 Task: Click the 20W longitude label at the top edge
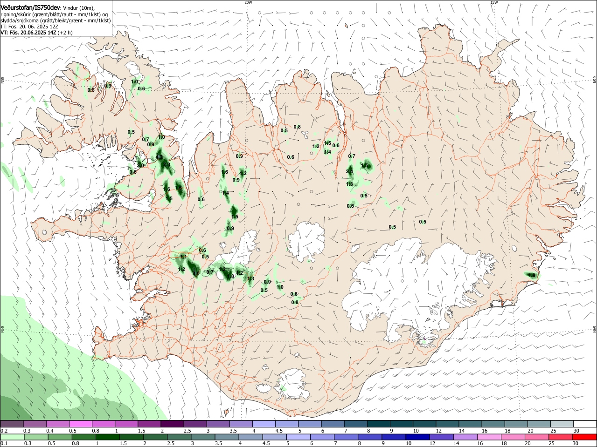(x=248, y=2)
